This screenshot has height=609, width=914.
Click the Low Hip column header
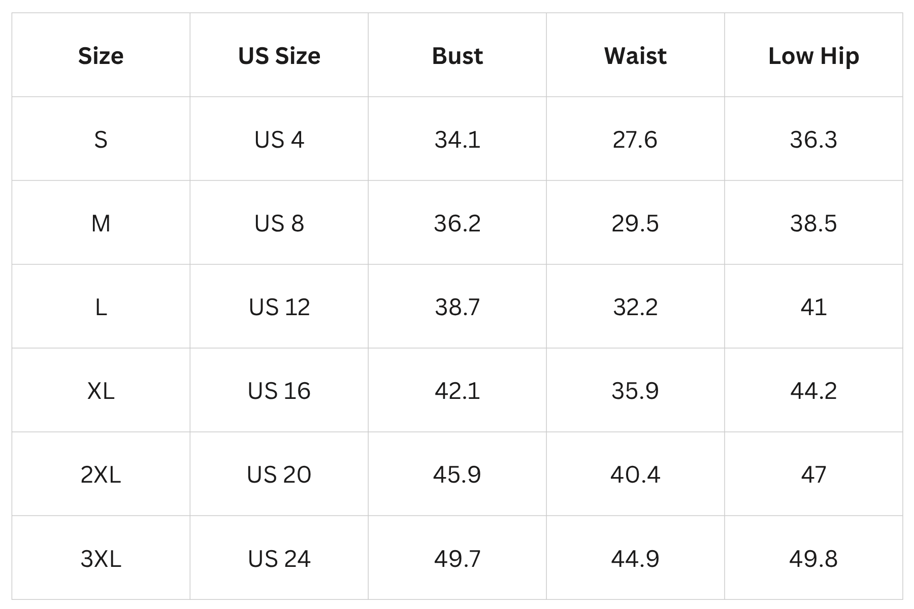point(813,56)
